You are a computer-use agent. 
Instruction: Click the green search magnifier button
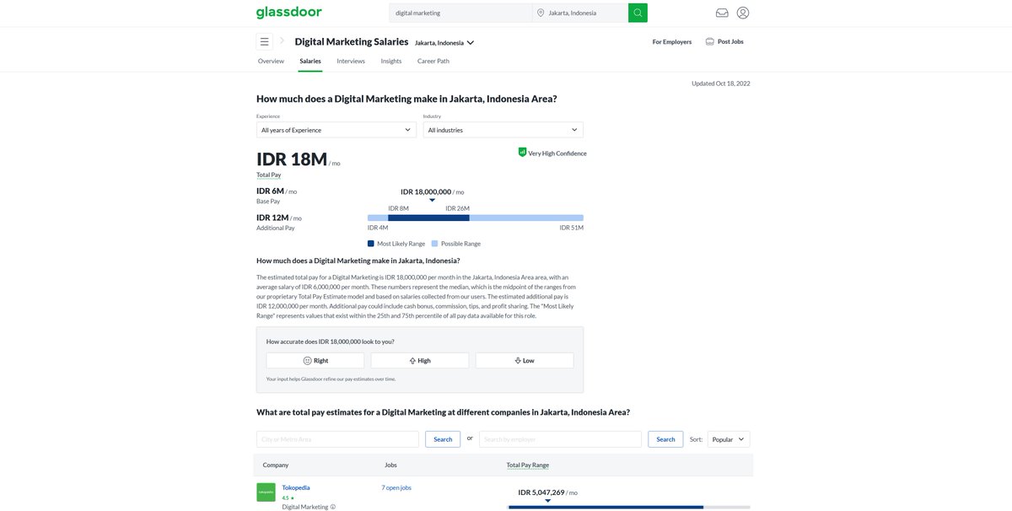pos(638,13)
